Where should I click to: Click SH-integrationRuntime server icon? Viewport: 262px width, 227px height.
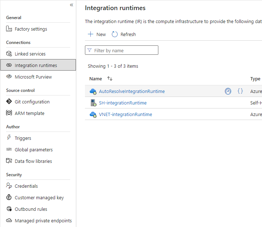[x=93, y=103]
